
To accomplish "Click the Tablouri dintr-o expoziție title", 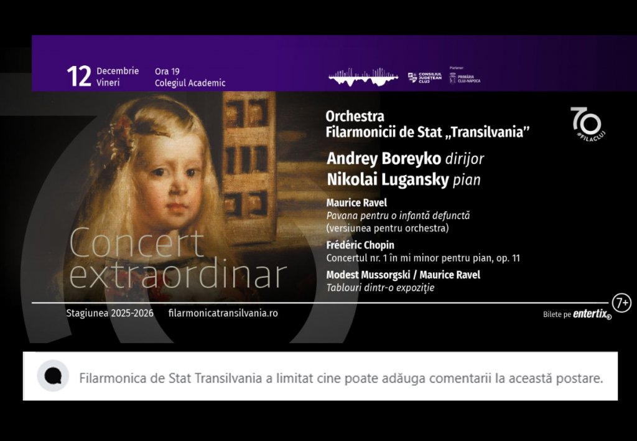I will pyautogui.click(x=380, y=287).
